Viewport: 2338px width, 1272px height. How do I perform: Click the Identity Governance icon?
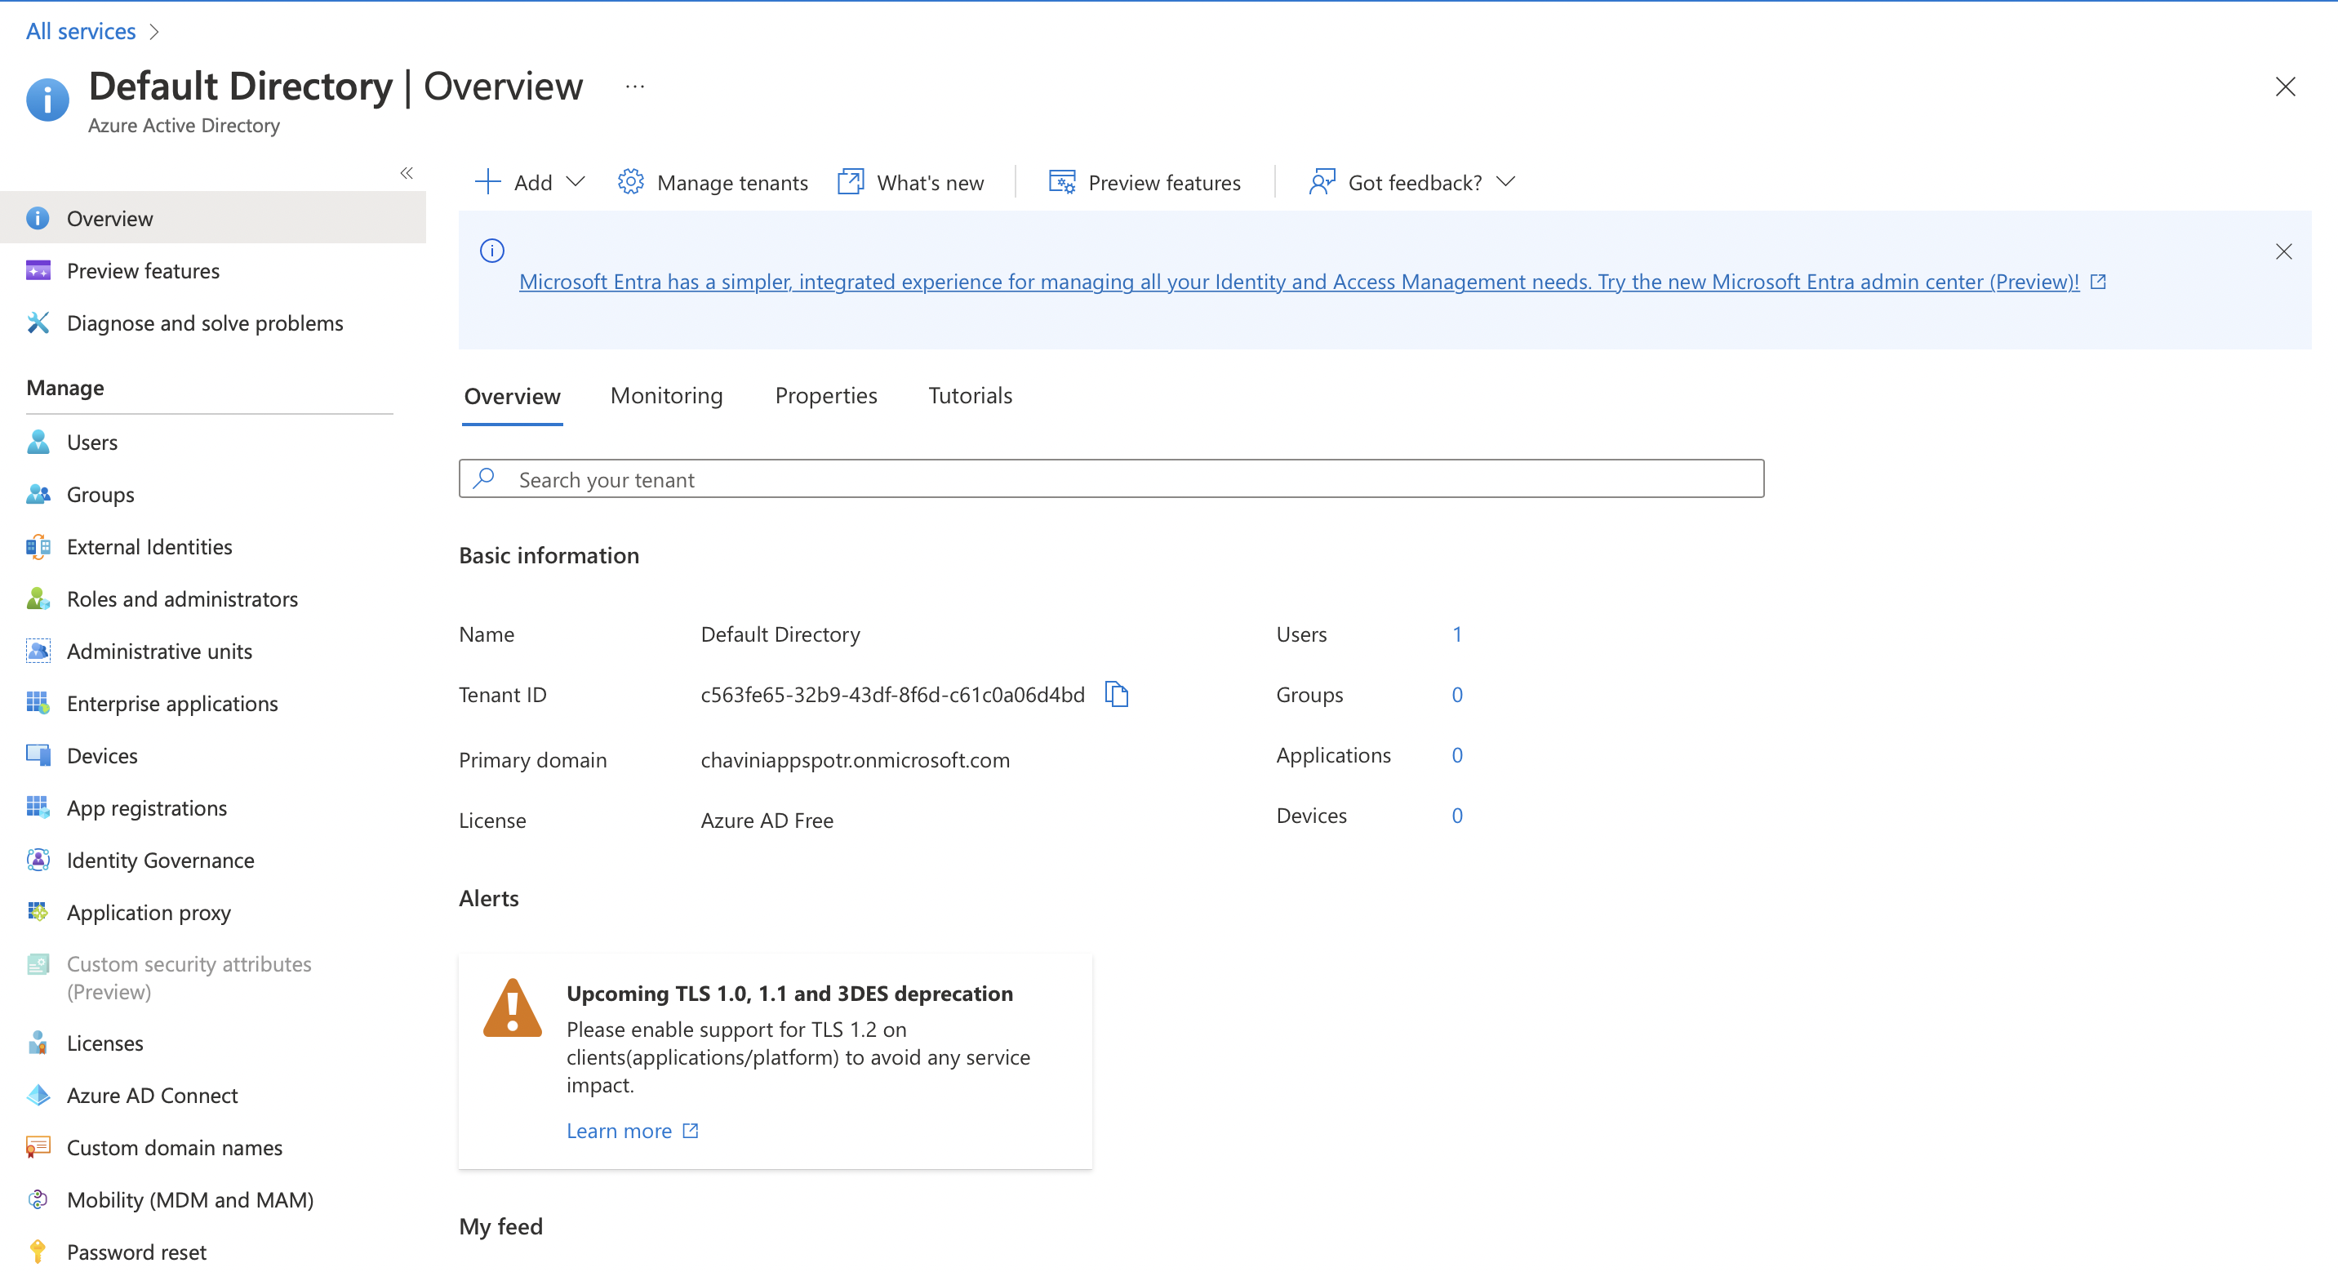[x=38, y=860]
